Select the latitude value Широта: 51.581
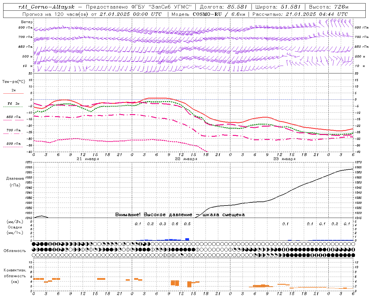The image size is (370, 296). [x=278, y=7]
